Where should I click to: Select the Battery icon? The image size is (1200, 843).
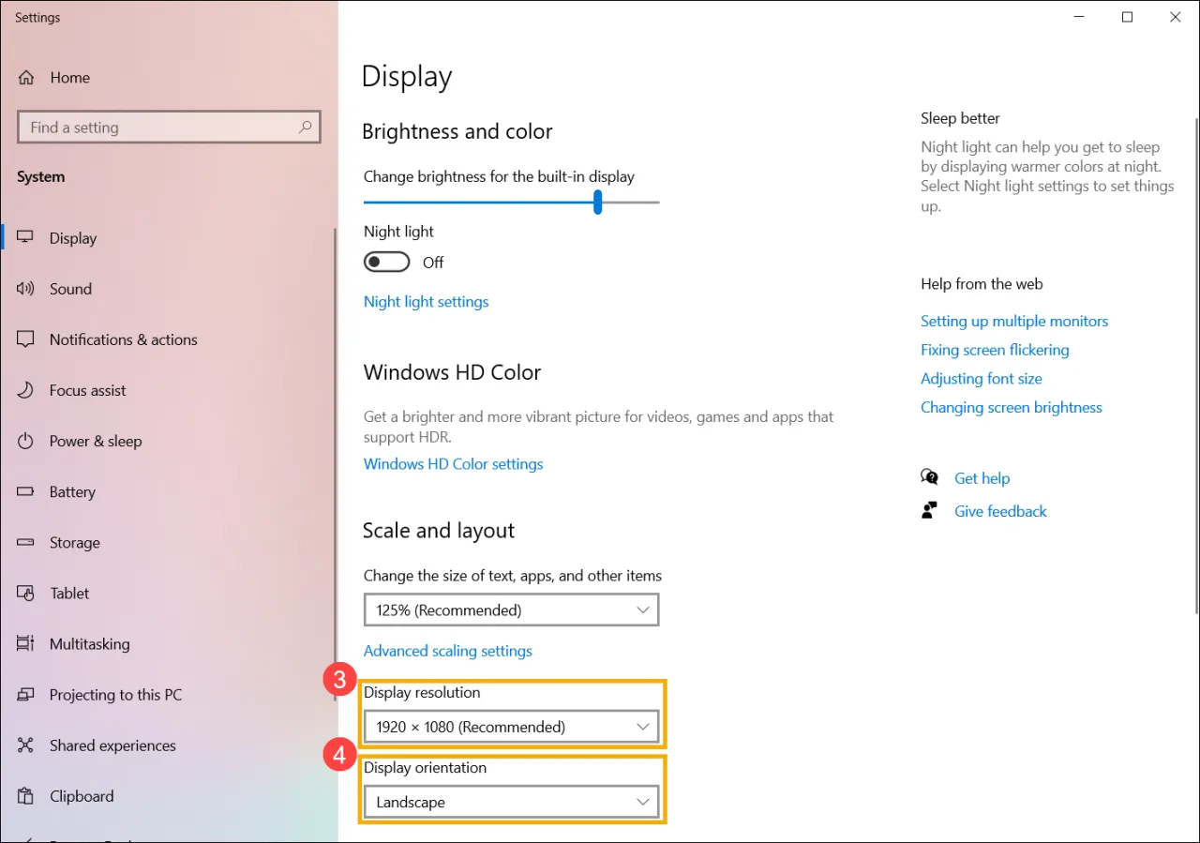(x=26, y=491)
